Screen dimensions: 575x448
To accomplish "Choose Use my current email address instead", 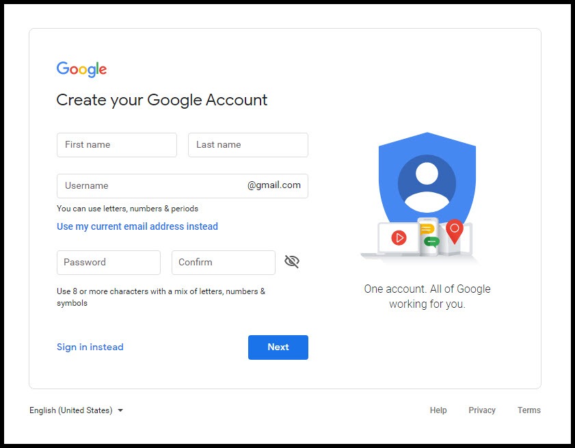I will (137, 226).
